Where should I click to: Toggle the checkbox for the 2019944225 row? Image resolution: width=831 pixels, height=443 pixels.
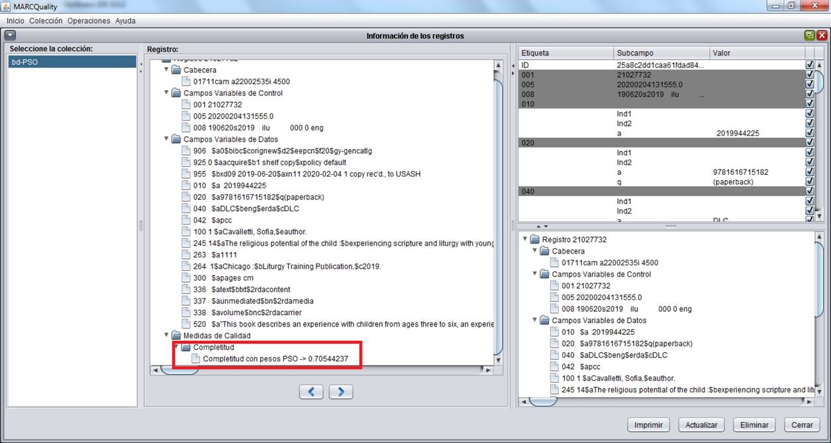click(809, 133)
